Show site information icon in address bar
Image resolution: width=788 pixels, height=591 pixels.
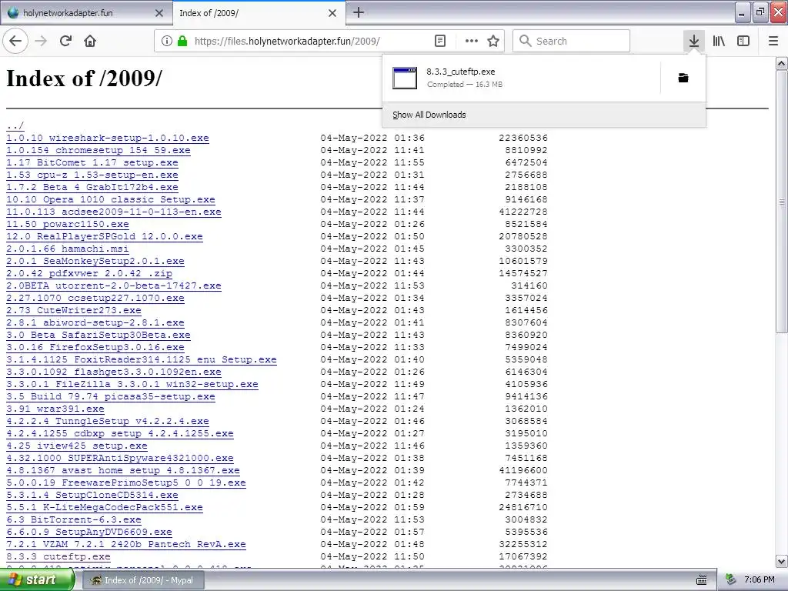tap(167, 41)
